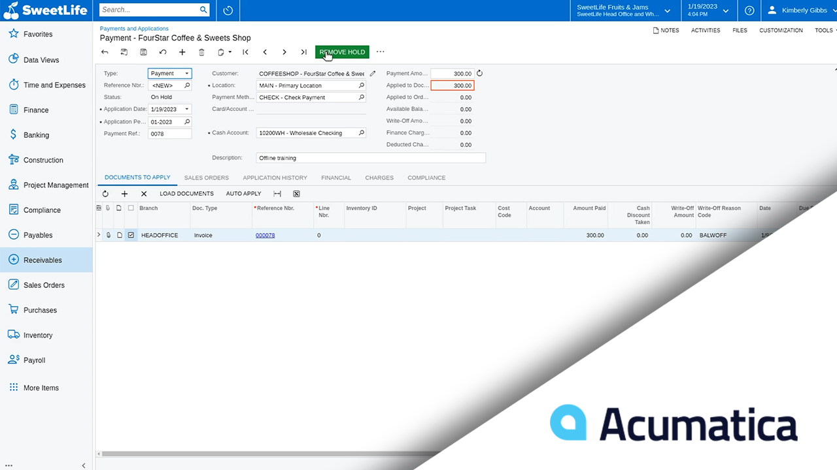Viewport: 837px width, 470px height.
Task: Click the pencil edit icon next to Customer
Action: 372,74
